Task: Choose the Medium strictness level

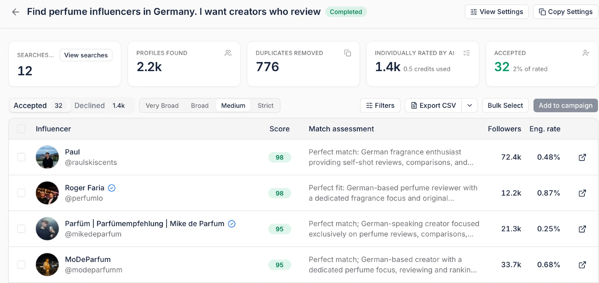Action: [233, 106]
